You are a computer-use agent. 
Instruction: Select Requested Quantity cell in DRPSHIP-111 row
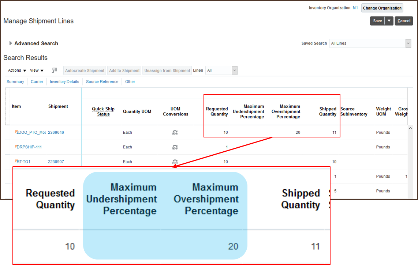[227, 147]
